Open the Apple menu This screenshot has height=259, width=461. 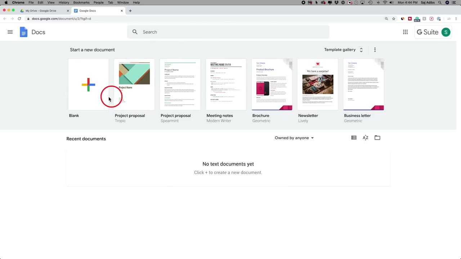[6, 3]
